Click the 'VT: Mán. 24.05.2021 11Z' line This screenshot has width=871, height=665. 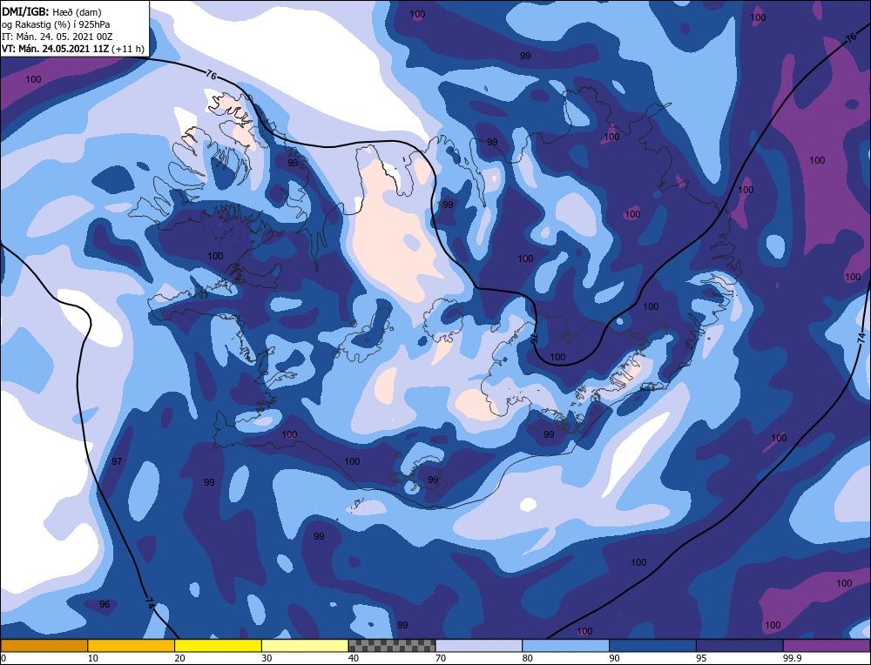click(73, 49)
